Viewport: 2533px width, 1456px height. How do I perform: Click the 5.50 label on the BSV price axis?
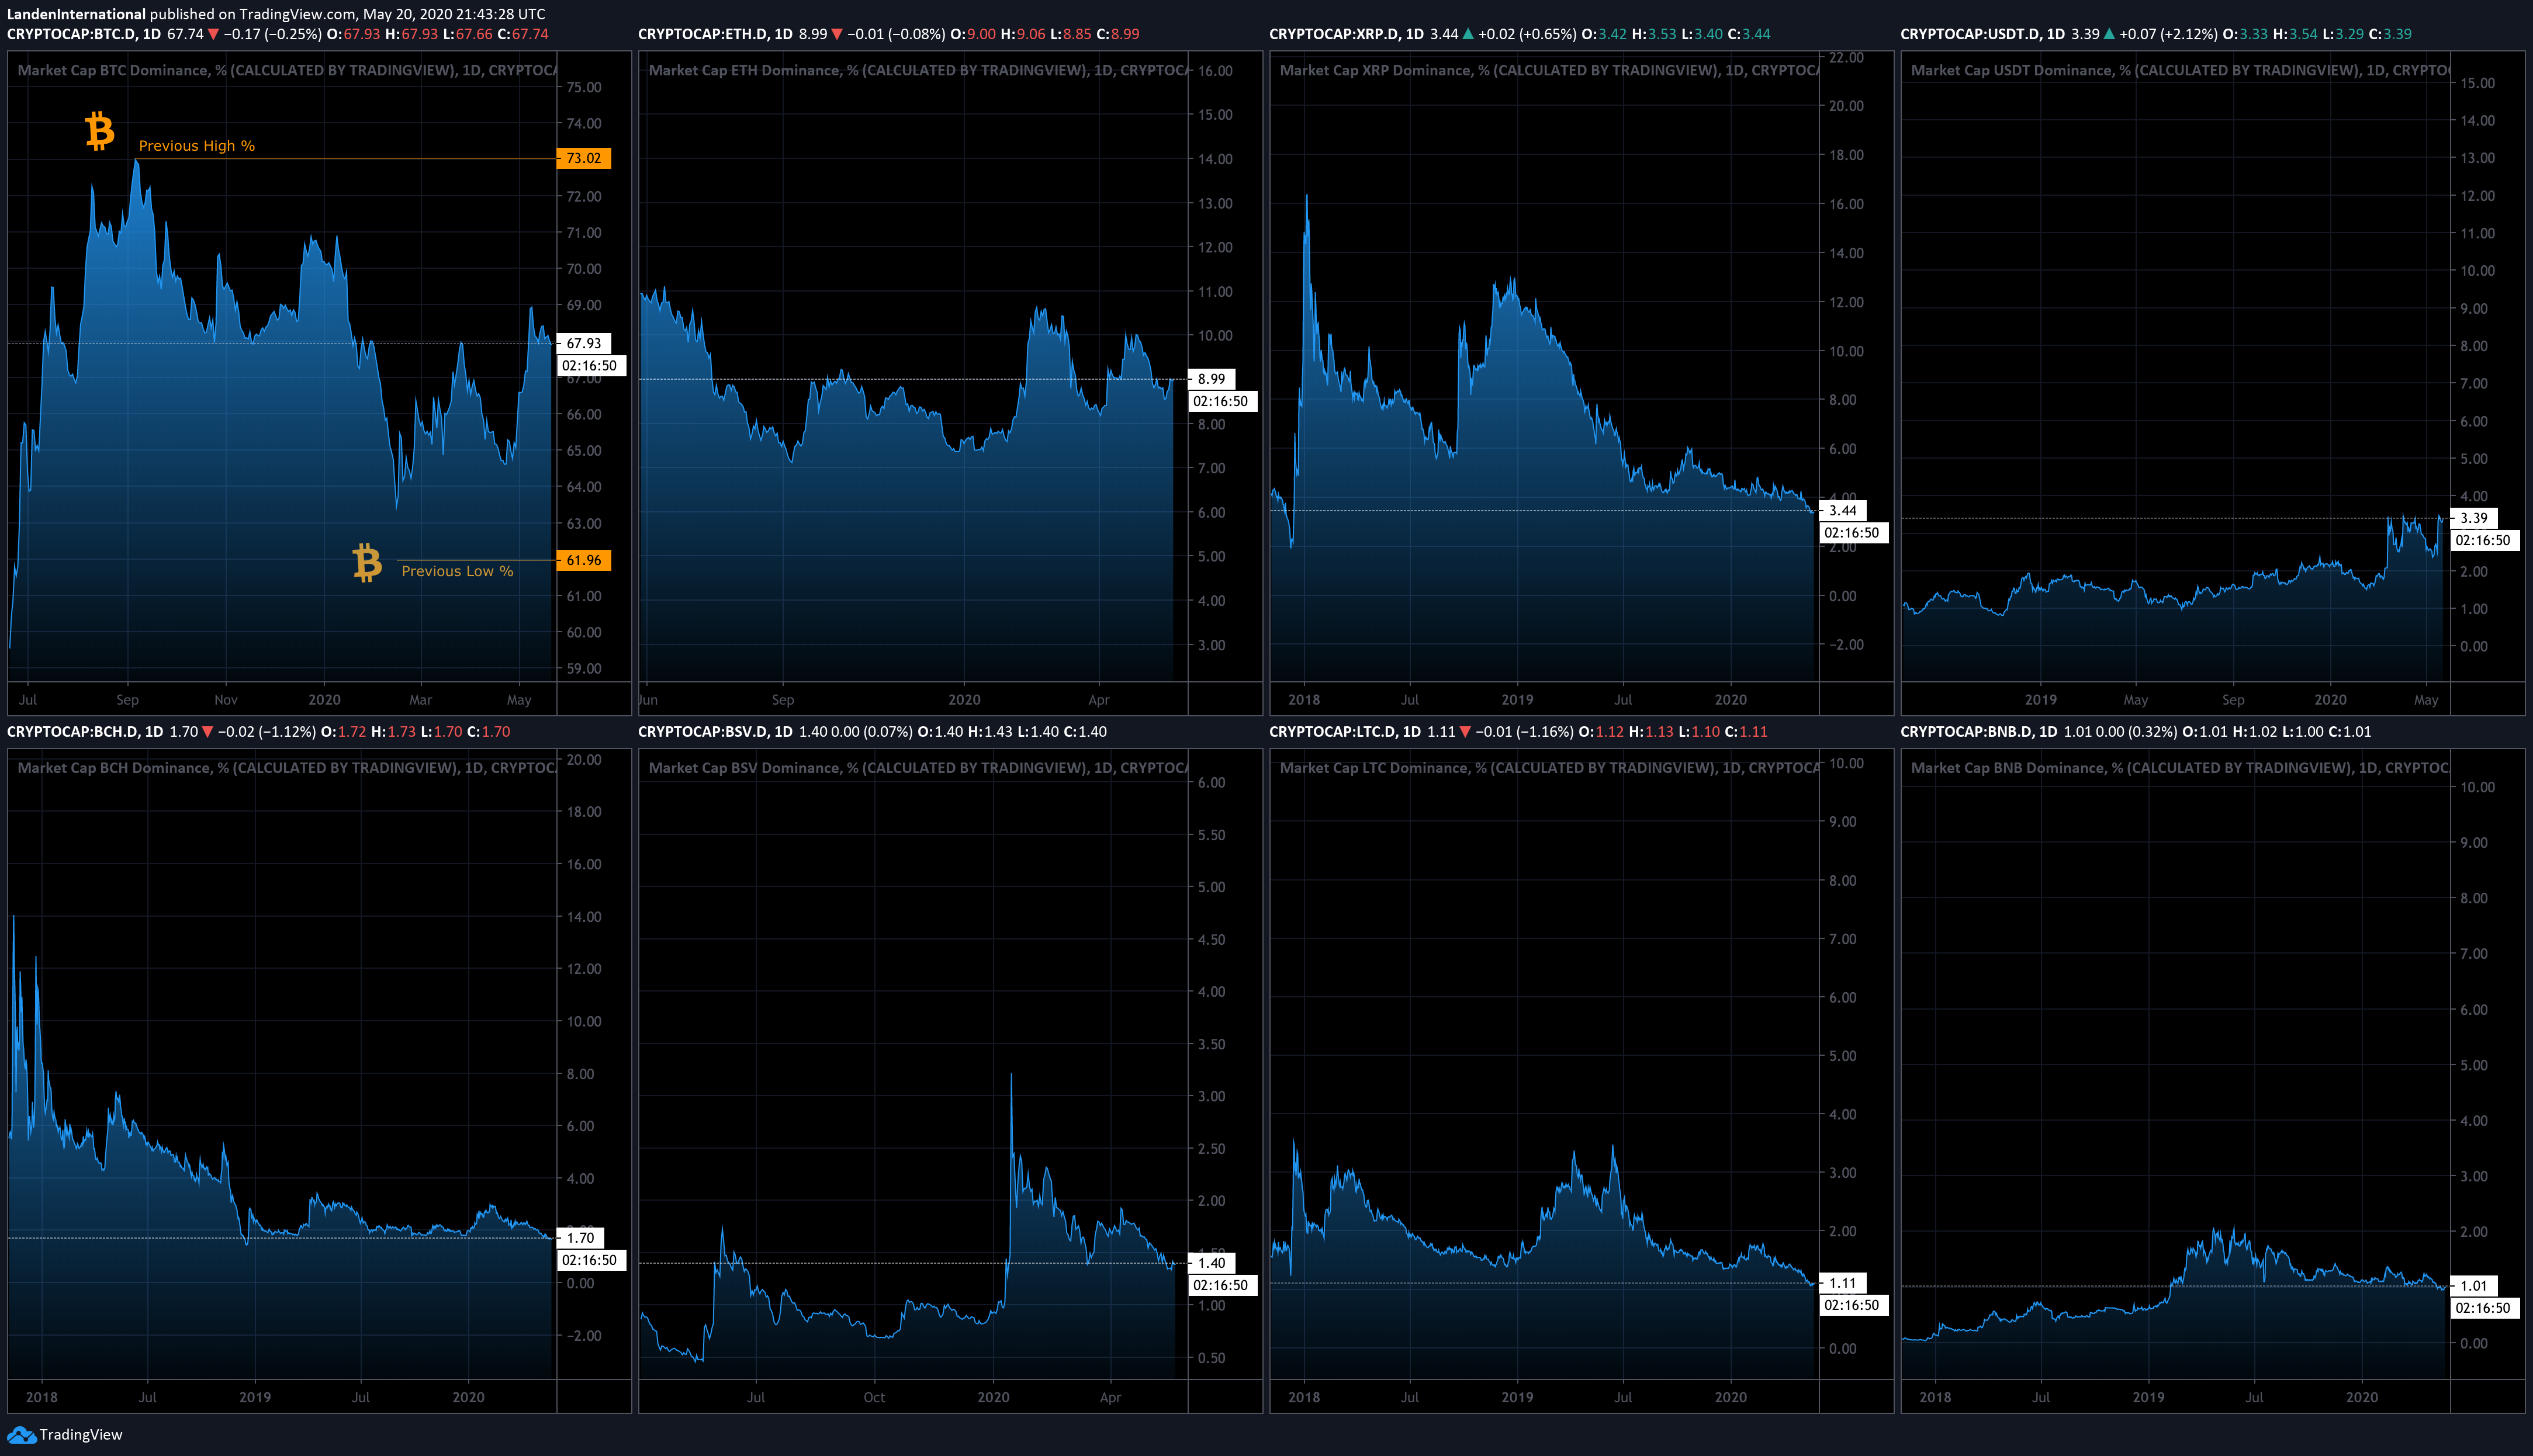coord(1212,835)
